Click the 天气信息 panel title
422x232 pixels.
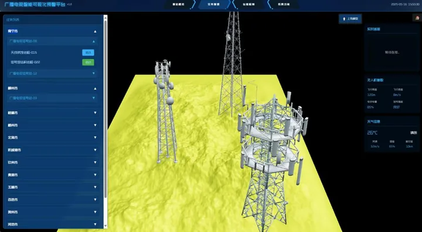[373, 122]
